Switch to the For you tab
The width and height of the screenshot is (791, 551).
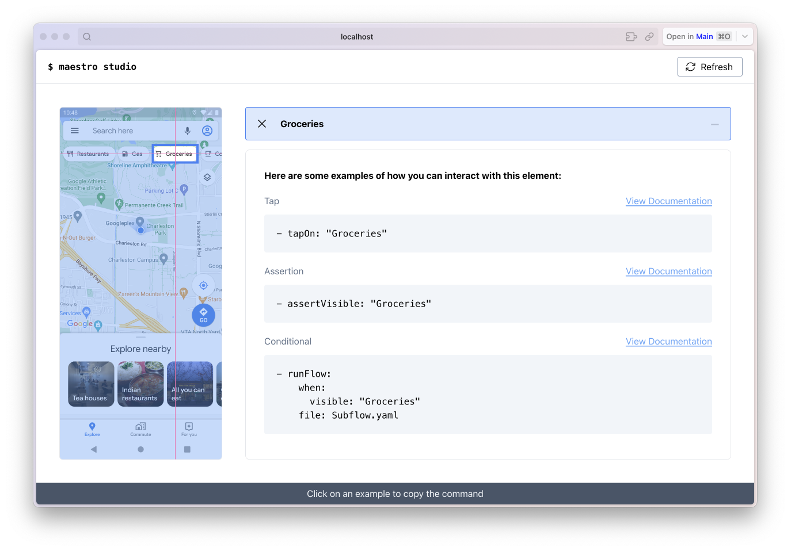[189, 429]
